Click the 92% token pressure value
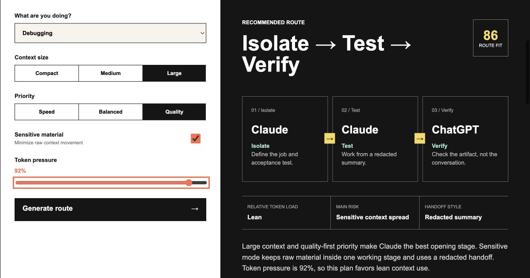The image size is (530, 278). 20,171
